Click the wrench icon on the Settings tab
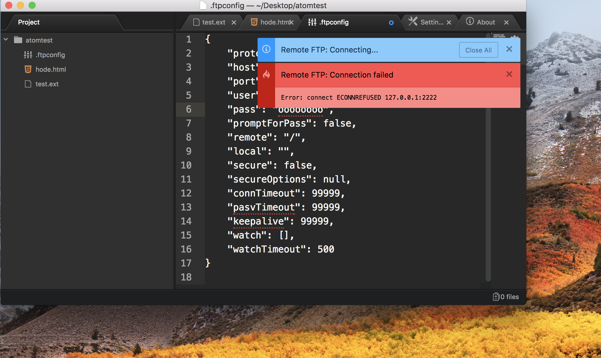This screenshot has height=358, width=601. (413, 22)
